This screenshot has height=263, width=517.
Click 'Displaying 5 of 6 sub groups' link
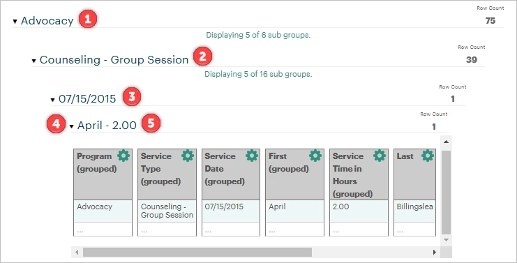point(258,35)
